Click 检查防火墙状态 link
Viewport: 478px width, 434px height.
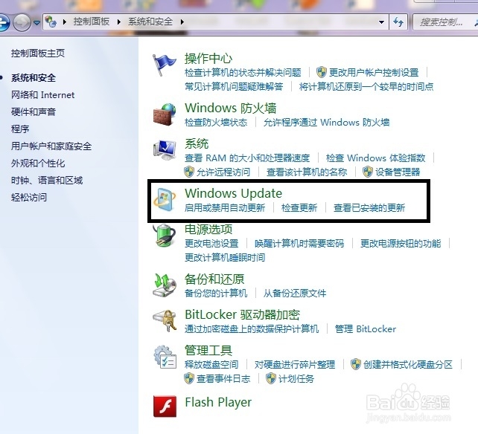point(216,123)
